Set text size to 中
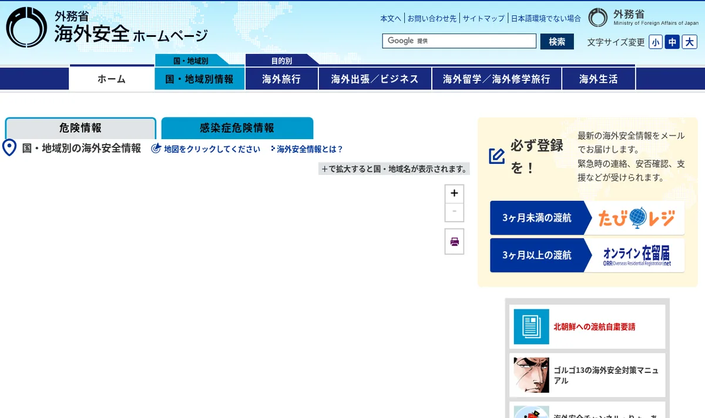 pyautogui.click(x=672, y=42)
